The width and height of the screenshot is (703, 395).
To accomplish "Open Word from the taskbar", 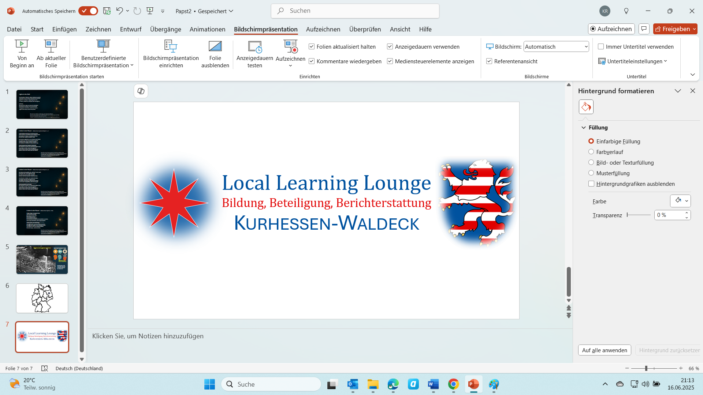I will (434, 384).
